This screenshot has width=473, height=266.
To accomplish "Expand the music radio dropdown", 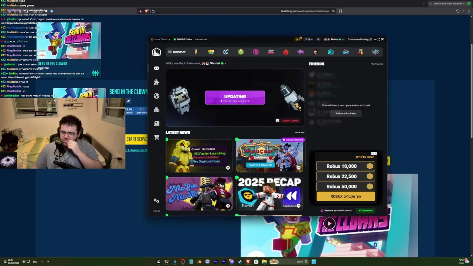I will pos(309,39).
